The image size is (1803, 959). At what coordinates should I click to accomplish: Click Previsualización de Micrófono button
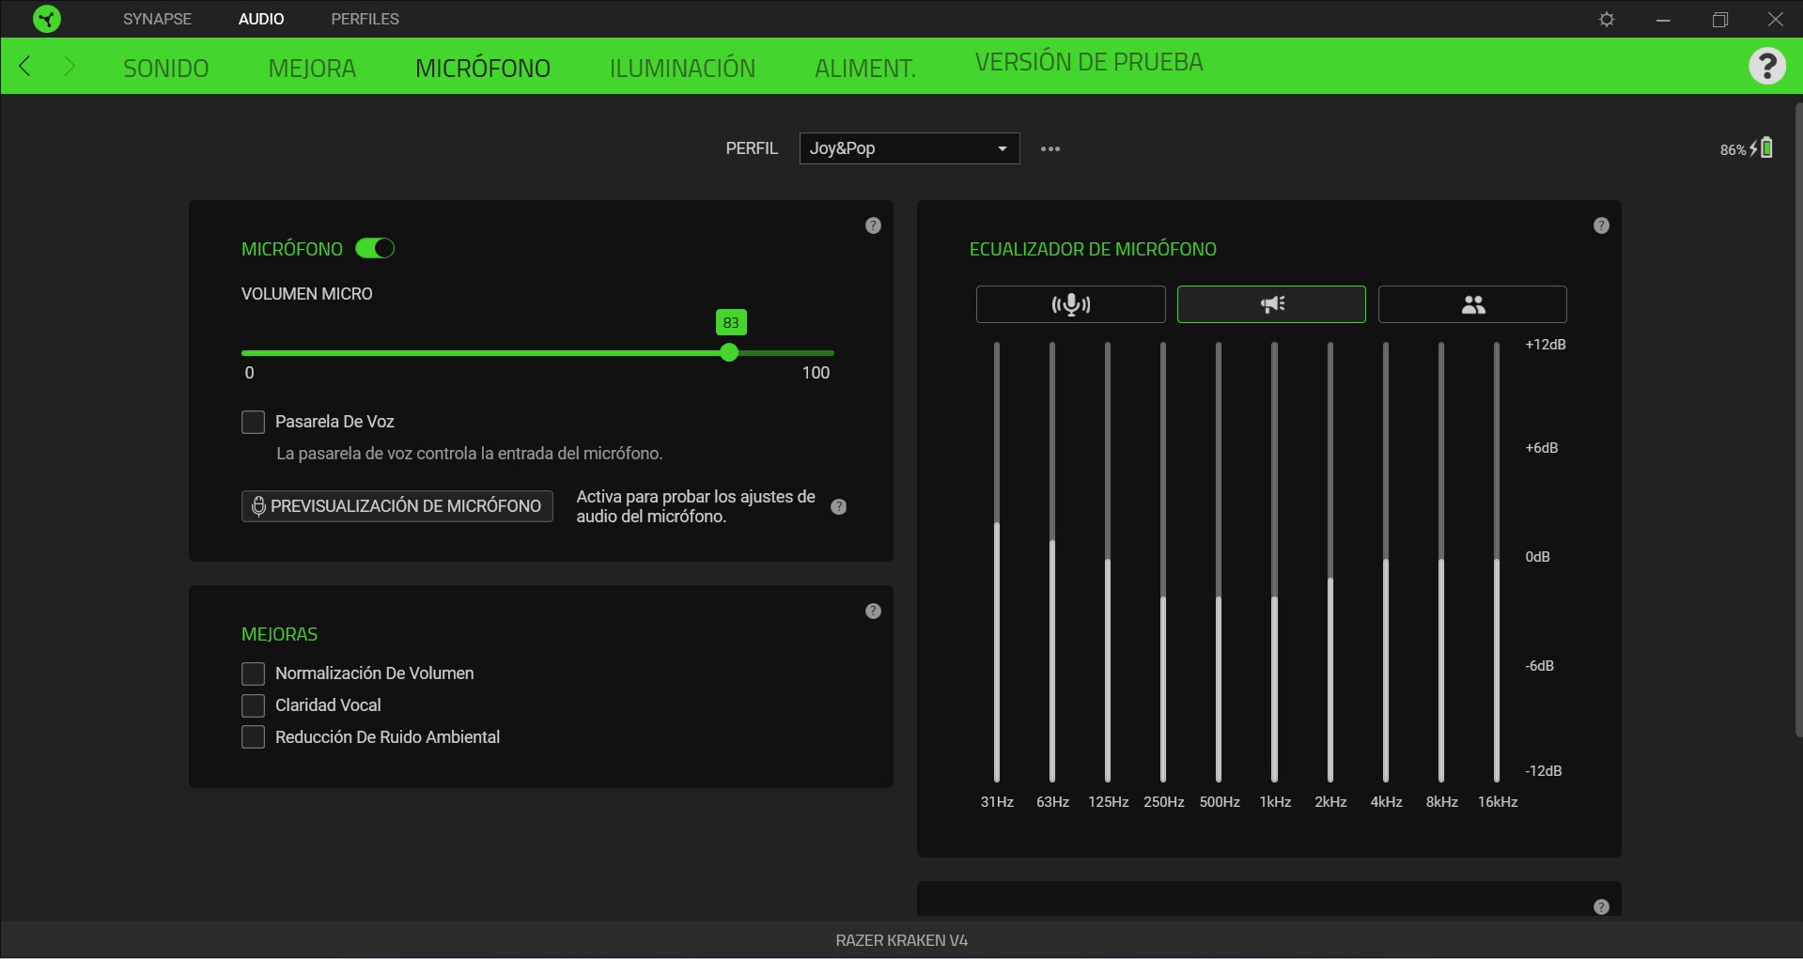click(396, 506)
